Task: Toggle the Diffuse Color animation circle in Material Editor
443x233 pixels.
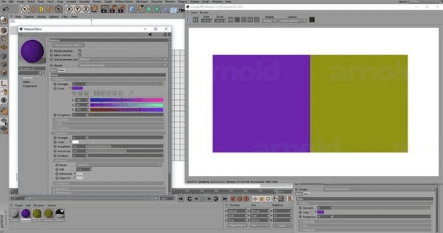Action: (55, 88)
